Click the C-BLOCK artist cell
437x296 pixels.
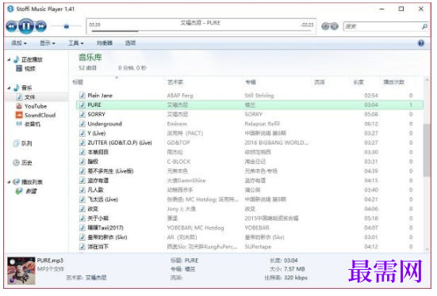178,161
